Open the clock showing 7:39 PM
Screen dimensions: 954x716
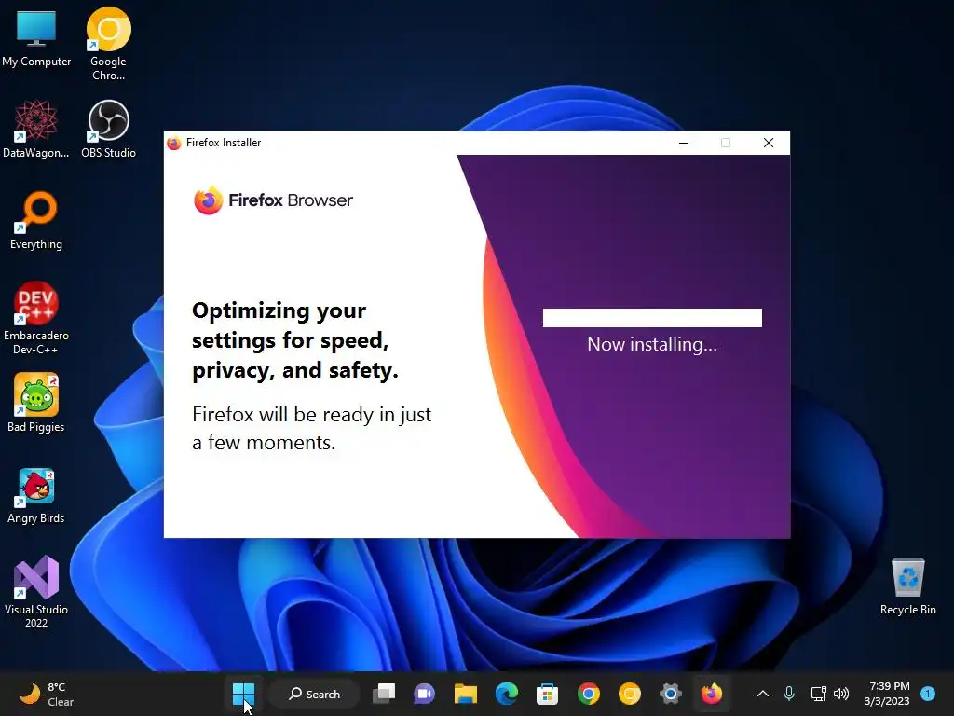pyautogui.click(x=887, y=694)
